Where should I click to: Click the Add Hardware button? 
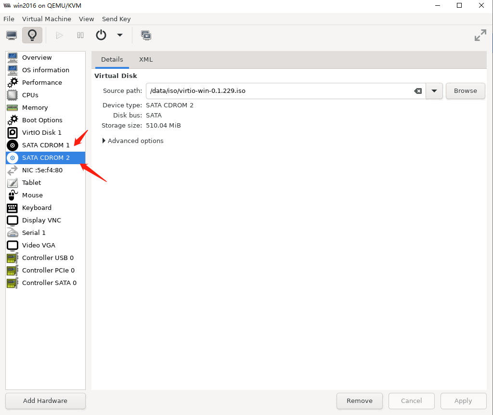click(45, 401)
